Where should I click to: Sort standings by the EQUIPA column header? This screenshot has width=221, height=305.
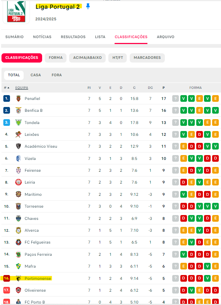22,88
